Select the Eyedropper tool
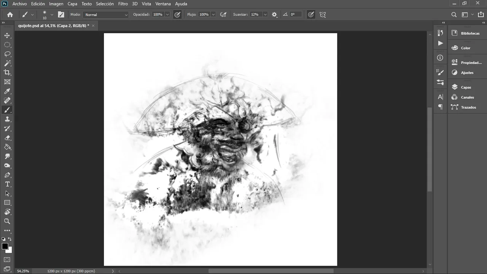 [x=7, y=91]
